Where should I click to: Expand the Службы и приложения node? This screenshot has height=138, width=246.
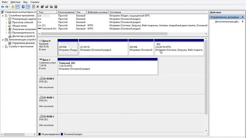pos(3,47)
